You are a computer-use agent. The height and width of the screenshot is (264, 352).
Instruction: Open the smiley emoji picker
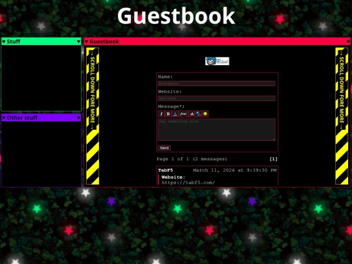205,114
